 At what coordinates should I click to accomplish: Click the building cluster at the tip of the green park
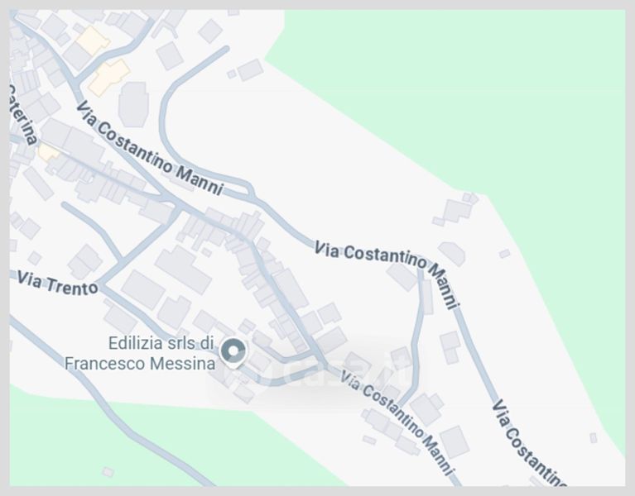point(455,209)
